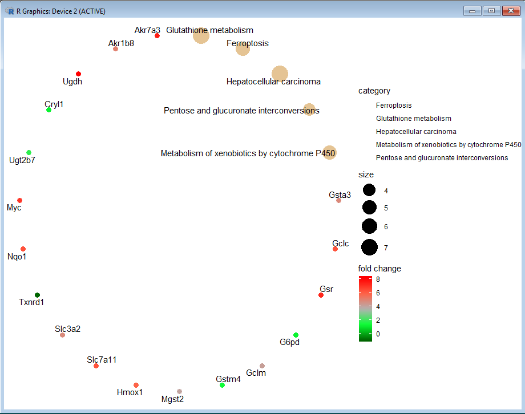This screenshot has width=525, height=414.
Task: Expand the category legend section
Action: tap(374, 91)
